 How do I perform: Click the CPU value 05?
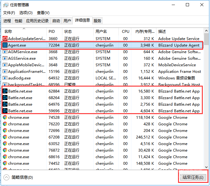[x=125, y=78]
